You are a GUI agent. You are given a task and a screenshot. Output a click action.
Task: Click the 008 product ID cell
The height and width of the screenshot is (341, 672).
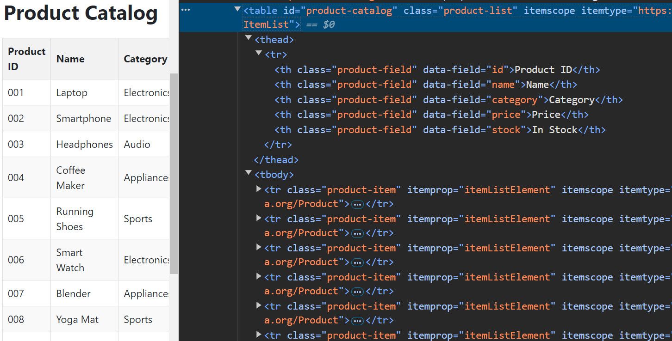click(x=27, y=319)
